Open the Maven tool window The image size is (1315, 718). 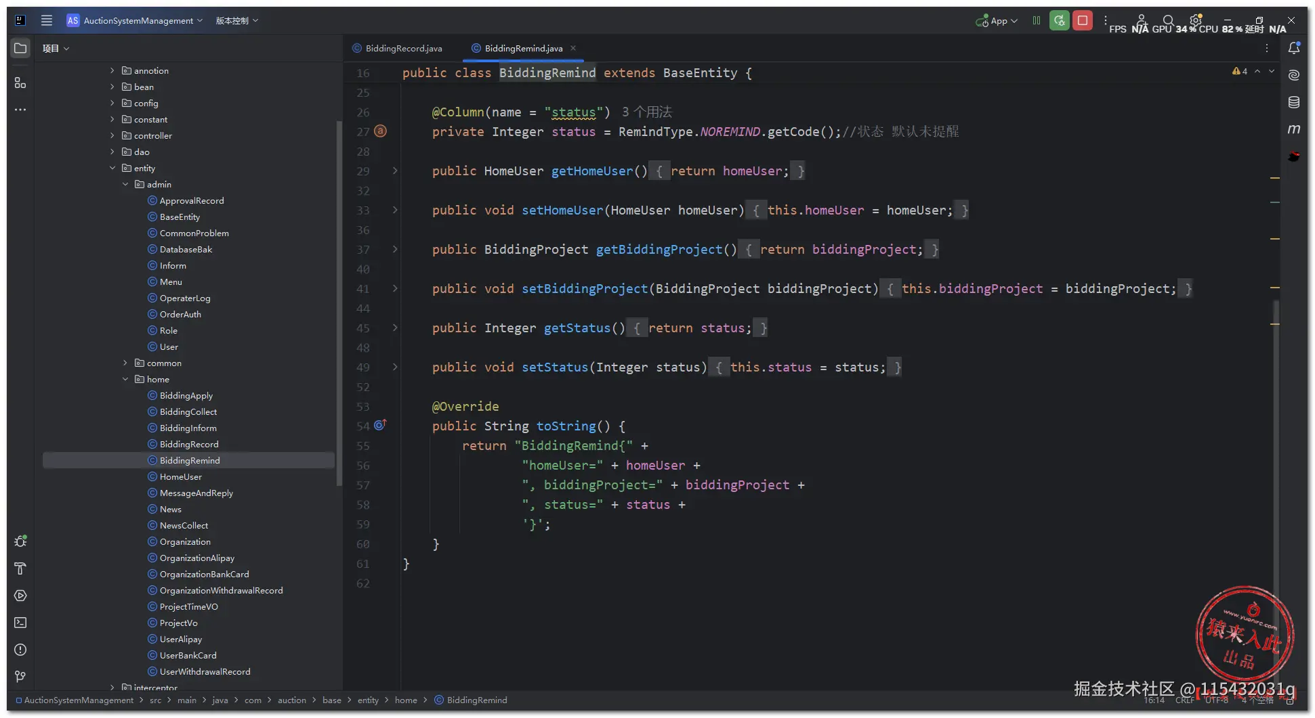point(1294,129)
